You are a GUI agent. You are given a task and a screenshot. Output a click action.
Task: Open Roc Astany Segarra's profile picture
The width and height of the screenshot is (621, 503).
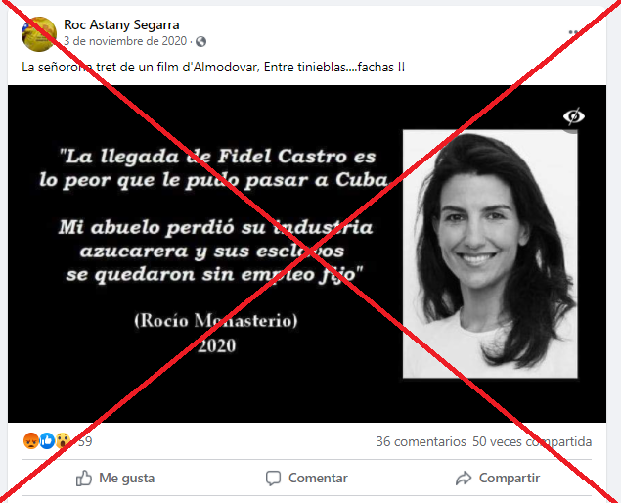coord(39,34)
